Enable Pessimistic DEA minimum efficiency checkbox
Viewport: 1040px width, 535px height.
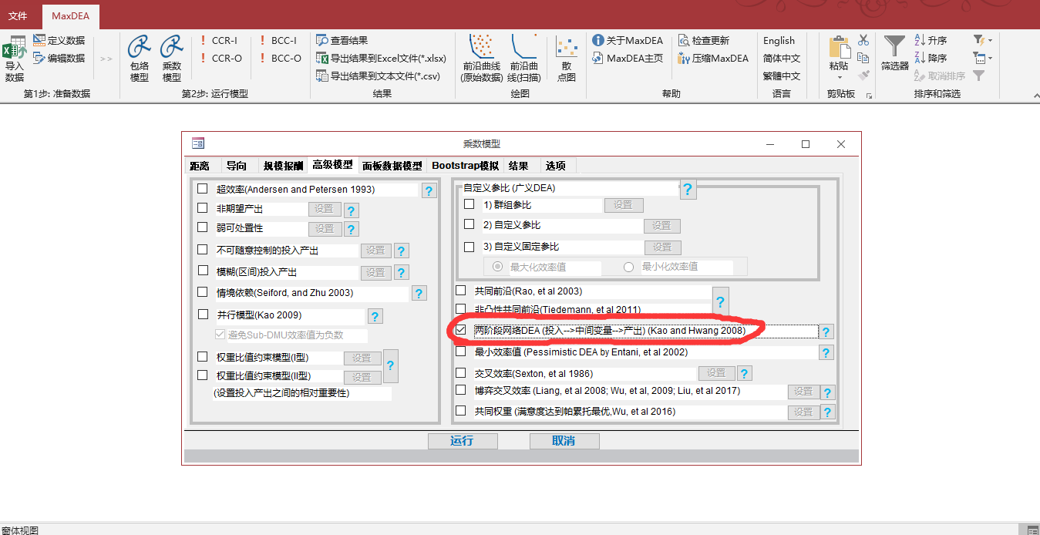(461, 351)
